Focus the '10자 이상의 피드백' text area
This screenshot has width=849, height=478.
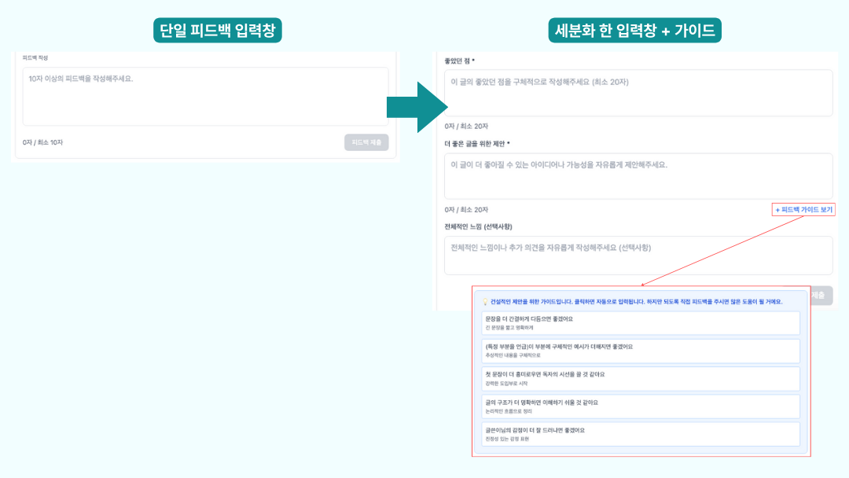(205, 96)
